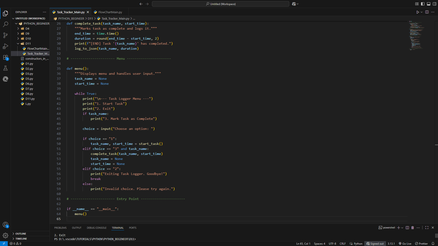
Task: Open Copilot dropdown arrow in title bar
Action: 298,4
